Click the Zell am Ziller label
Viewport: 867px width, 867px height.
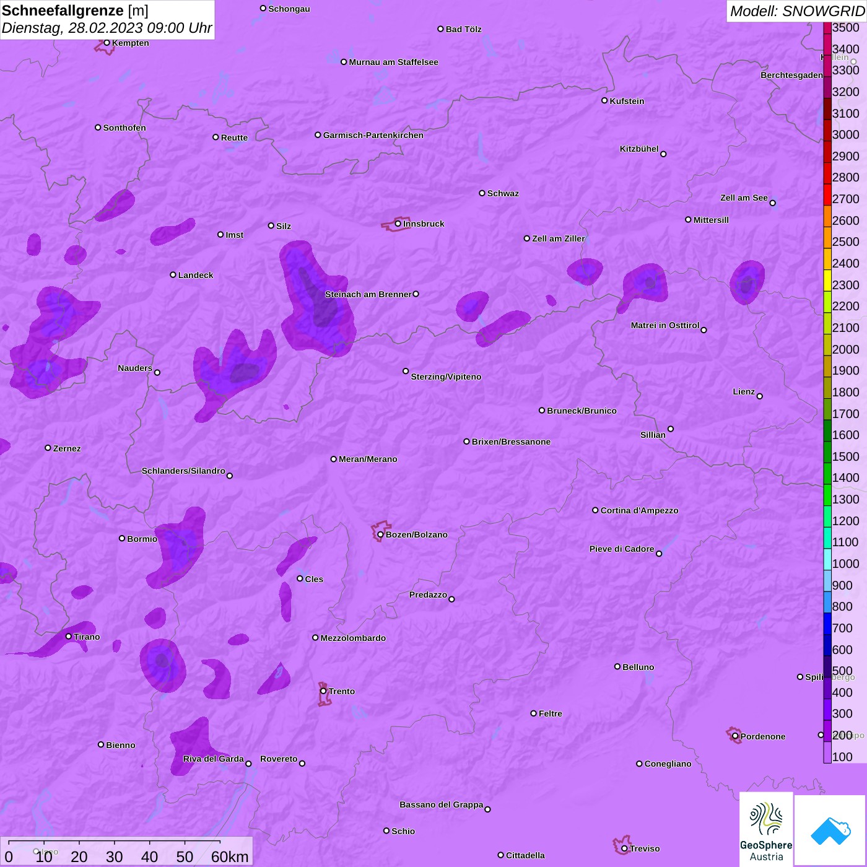(559, 238)
